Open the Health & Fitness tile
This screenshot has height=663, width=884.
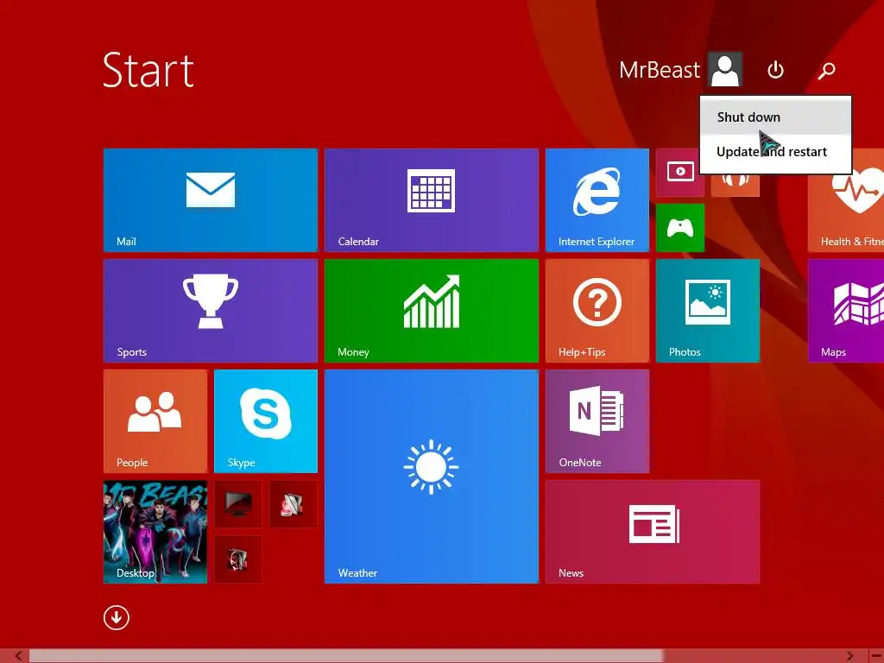click(x=846, y=200)
